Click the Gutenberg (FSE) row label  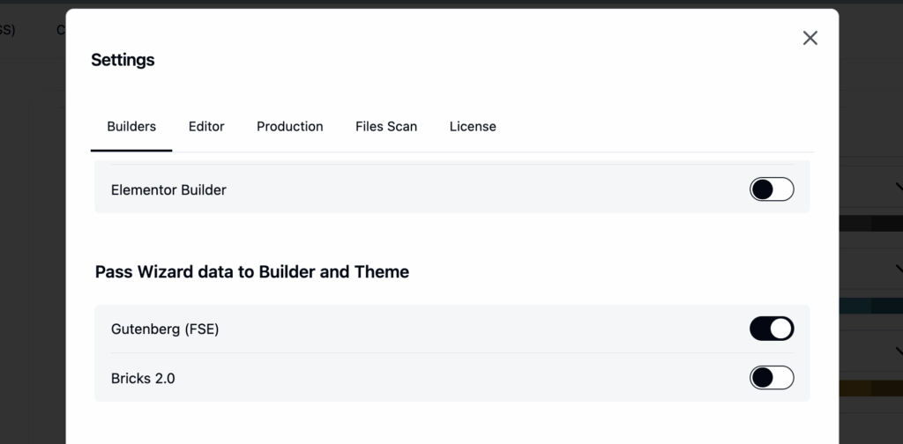[165, 329]
